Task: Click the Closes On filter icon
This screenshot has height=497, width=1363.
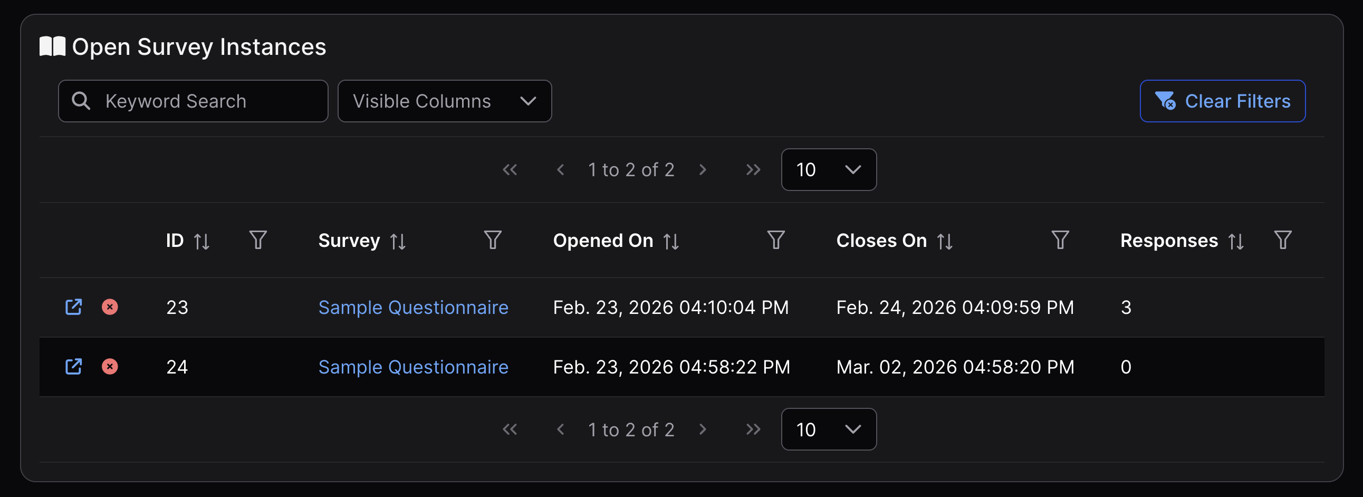Action: click(1060, 240)
